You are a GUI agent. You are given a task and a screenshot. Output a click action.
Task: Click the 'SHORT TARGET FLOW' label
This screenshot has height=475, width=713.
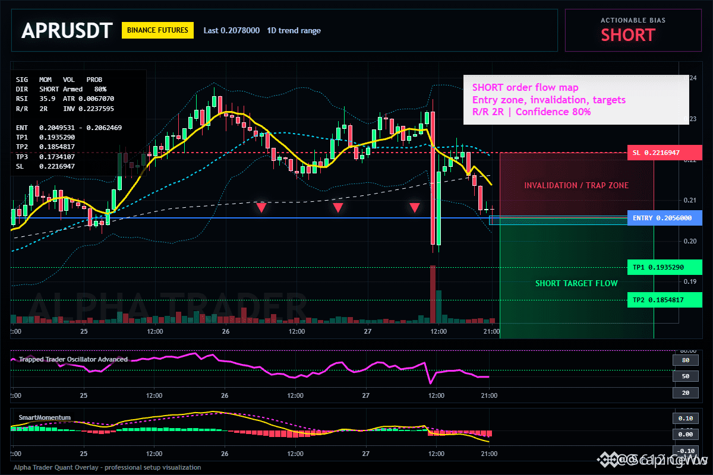pyautogui.click(x=576, y=283)
